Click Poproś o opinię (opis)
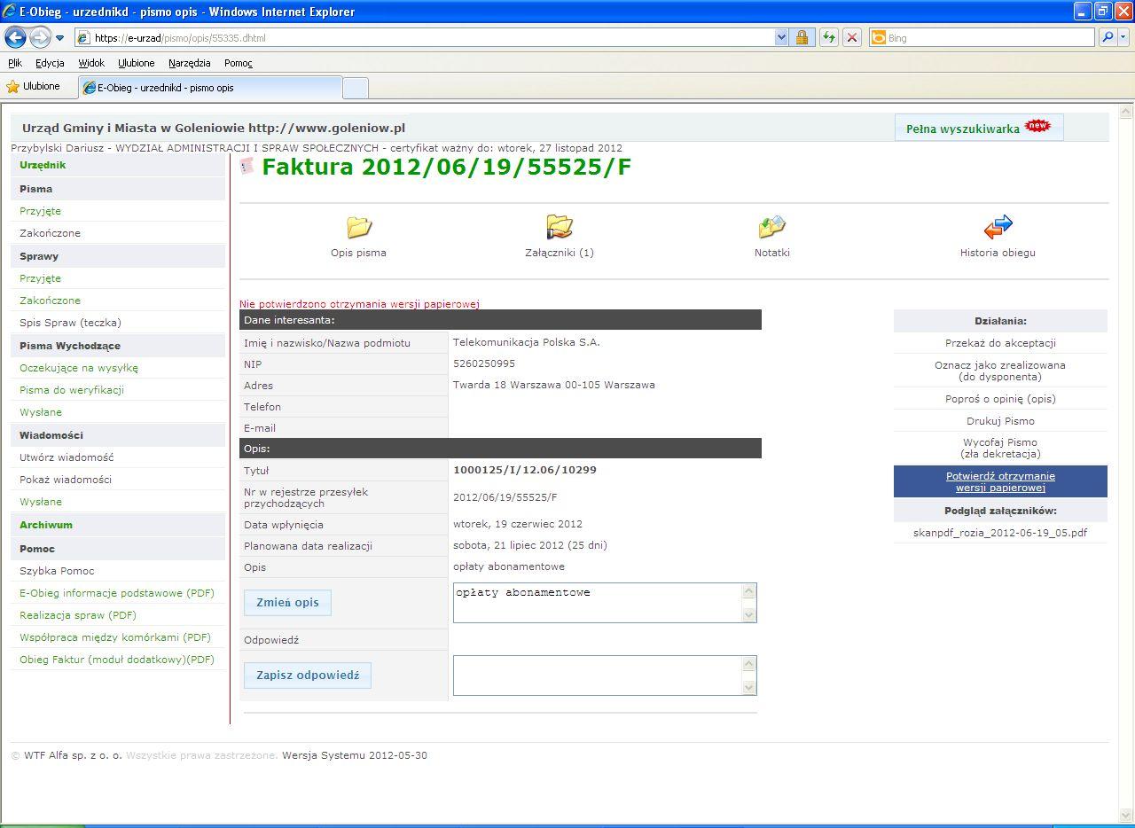This screenshot has height=828, width=1135. [1000, 399]
